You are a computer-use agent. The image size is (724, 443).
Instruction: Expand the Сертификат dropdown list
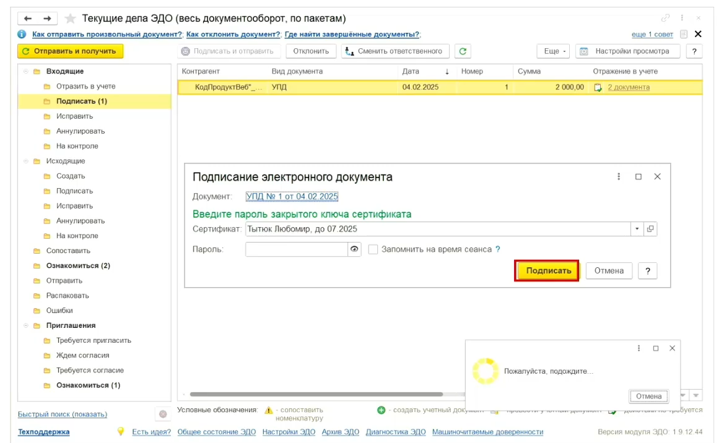coord(637,229)
